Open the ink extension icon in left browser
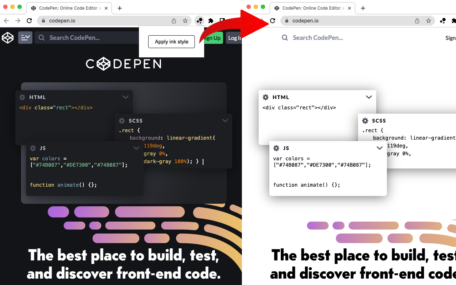456x285 pixels. click(x=200, y=21)
